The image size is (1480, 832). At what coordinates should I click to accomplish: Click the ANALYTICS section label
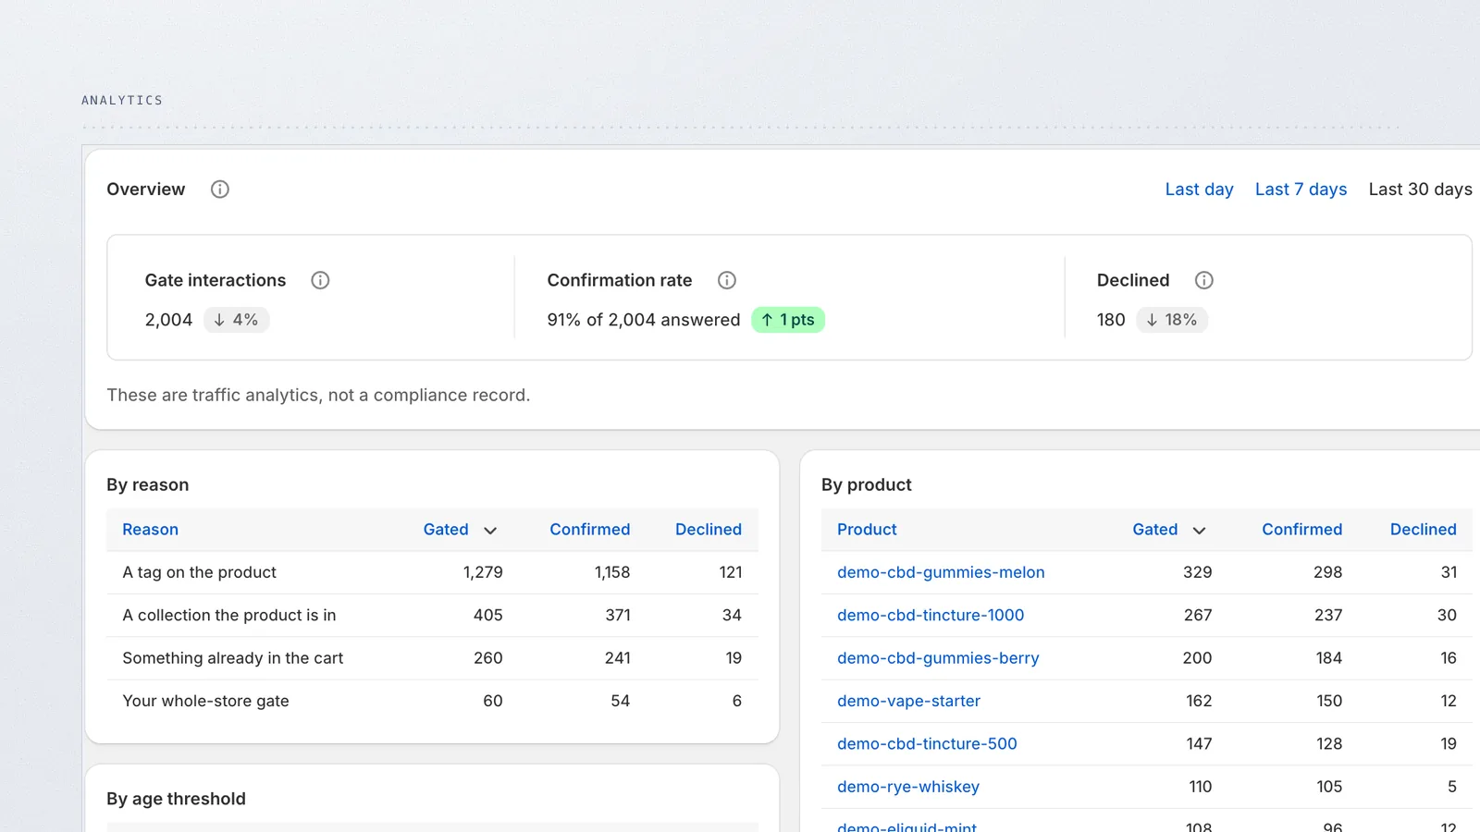click(122, 100)
